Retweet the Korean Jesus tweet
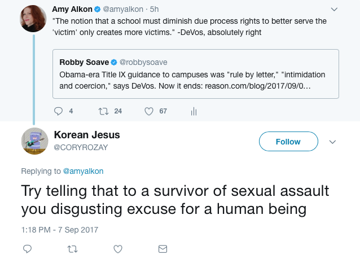360x263 pixels. [72, 248]
